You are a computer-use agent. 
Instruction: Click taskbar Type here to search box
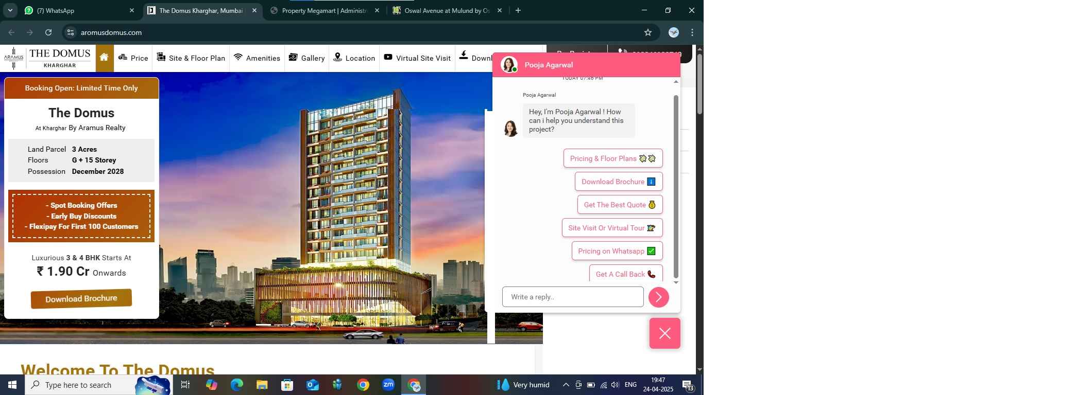[99, 385]
